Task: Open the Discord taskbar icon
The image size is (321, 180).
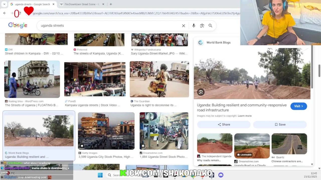Action: click(221, 175)
